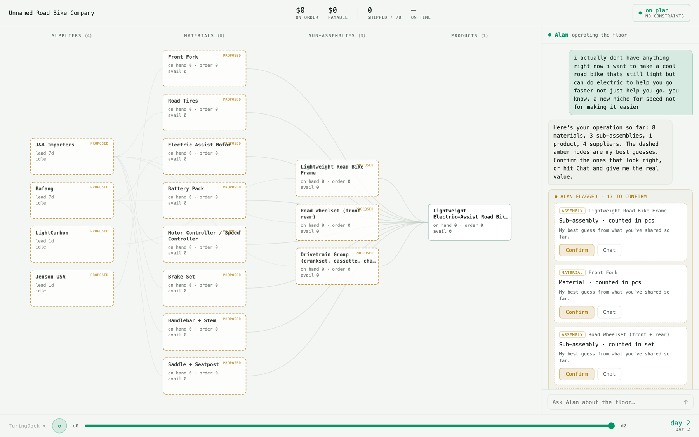The image size is (699, 437).
Task: Confirm the Road Wheelset assembly
Action: pyautogui.click(x=576, y=374)
